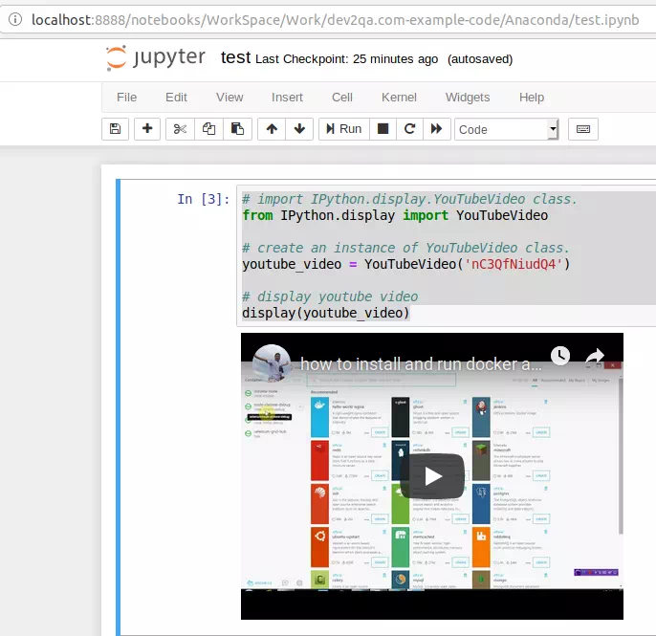Click the import line with 'YouTubeVideo'
656x636 pixels.
coord(395,215)
